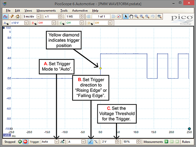The width and height of the screenshot is (196, 147).
Task: Adjust the 1 MS sample count spinner
Action: click(x=81, y=17)
